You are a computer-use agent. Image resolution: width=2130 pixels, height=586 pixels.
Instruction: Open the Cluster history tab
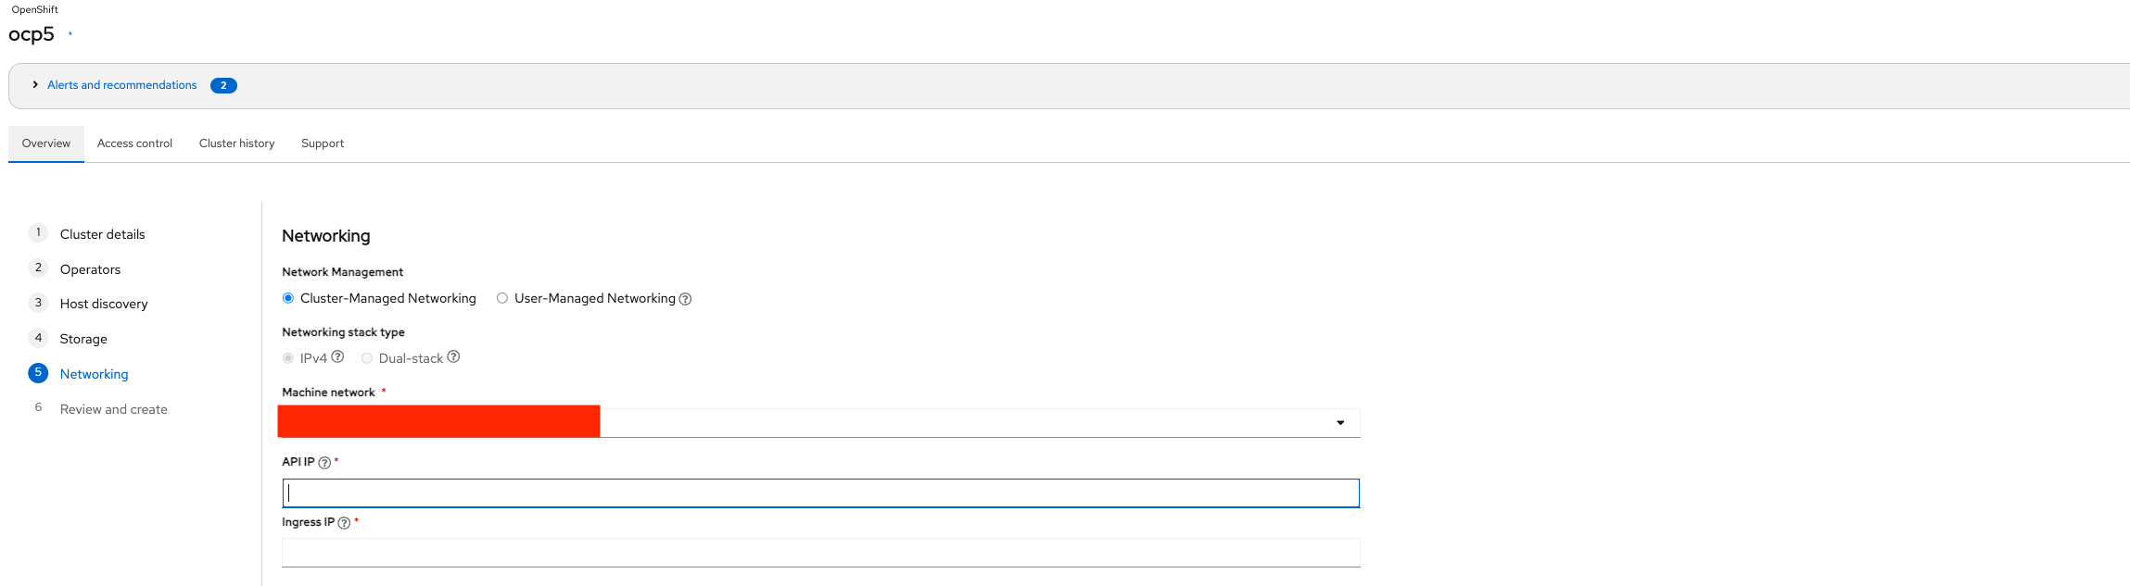coord(236,143)
